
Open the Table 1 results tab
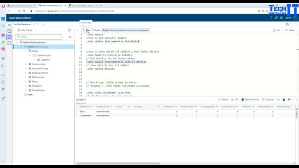[x=81, y=100]
